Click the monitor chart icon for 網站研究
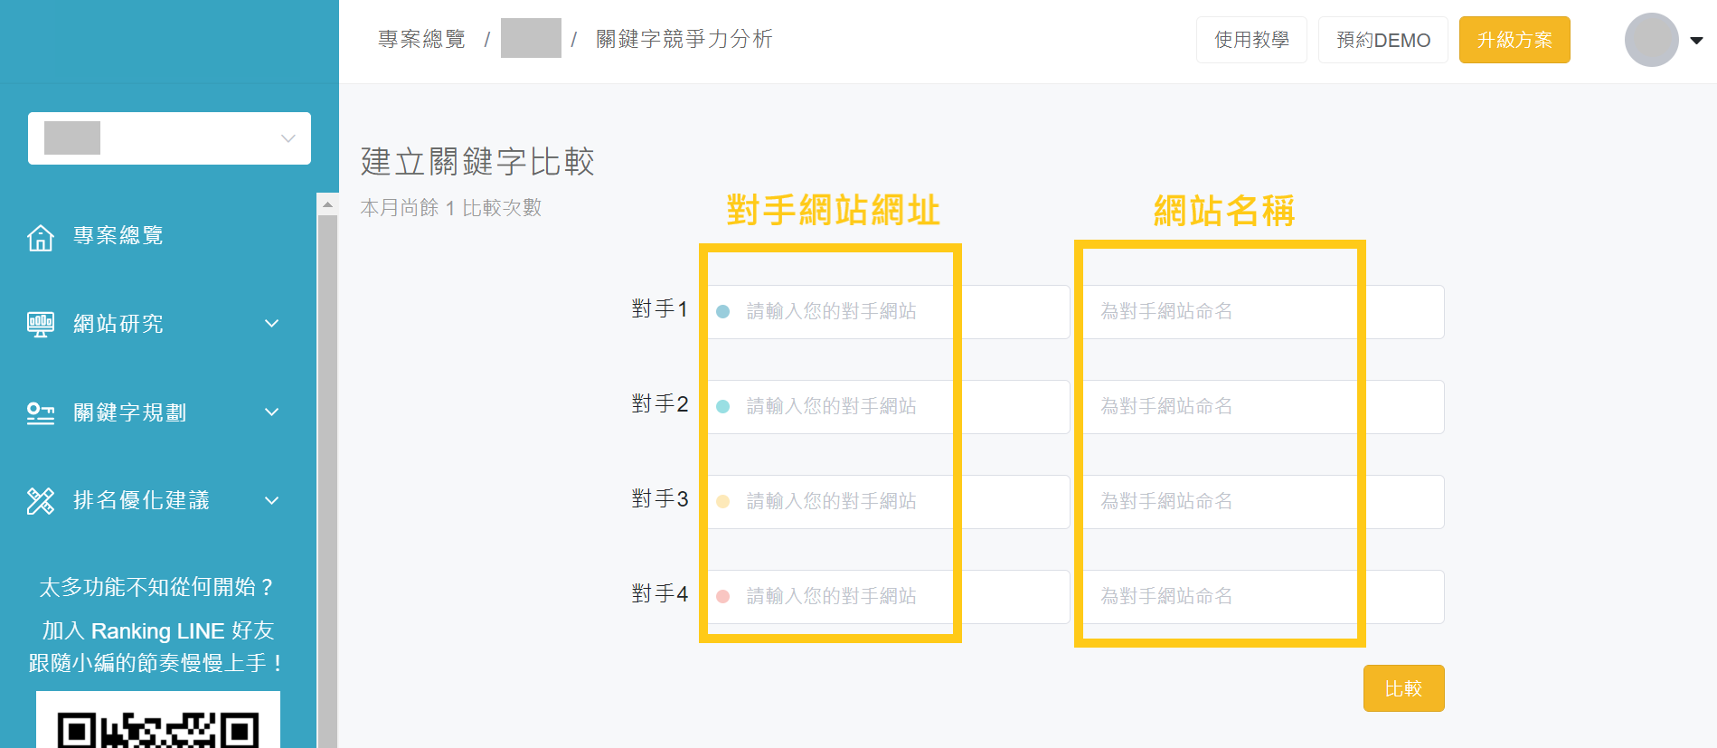This screenshot has width=1717, height=748. tap(41, 324)
